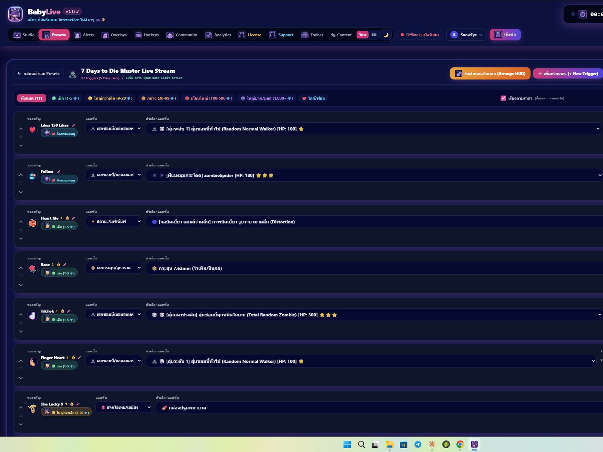Filter by ไลก์/ฟอล triggers
The image size is (603, 452).
314,98
